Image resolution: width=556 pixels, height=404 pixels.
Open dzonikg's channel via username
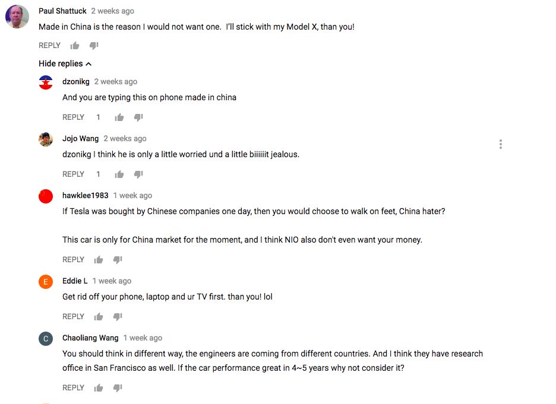click(x=75, y=82)
